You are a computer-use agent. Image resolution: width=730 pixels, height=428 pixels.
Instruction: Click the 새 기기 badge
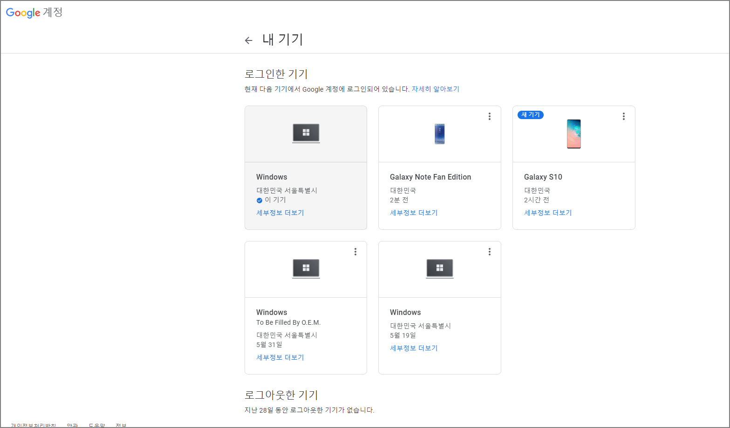(x=531, y=115)
